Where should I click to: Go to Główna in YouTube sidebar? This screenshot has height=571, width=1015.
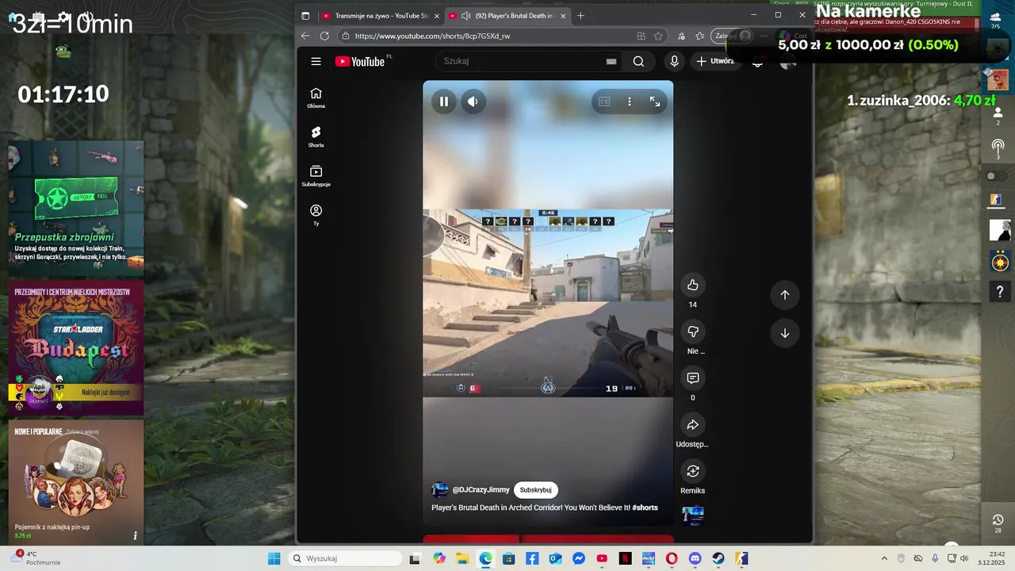pos(316,98)
